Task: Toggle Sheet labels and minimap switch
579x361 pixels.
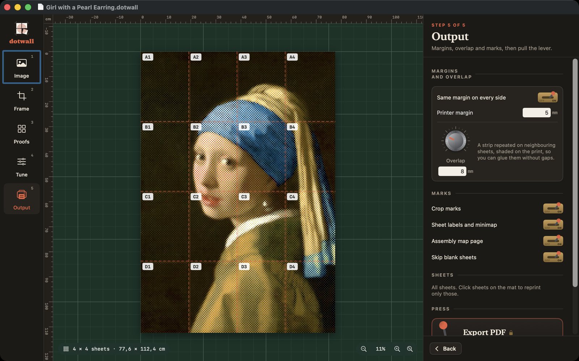Action: coord(553,225)
